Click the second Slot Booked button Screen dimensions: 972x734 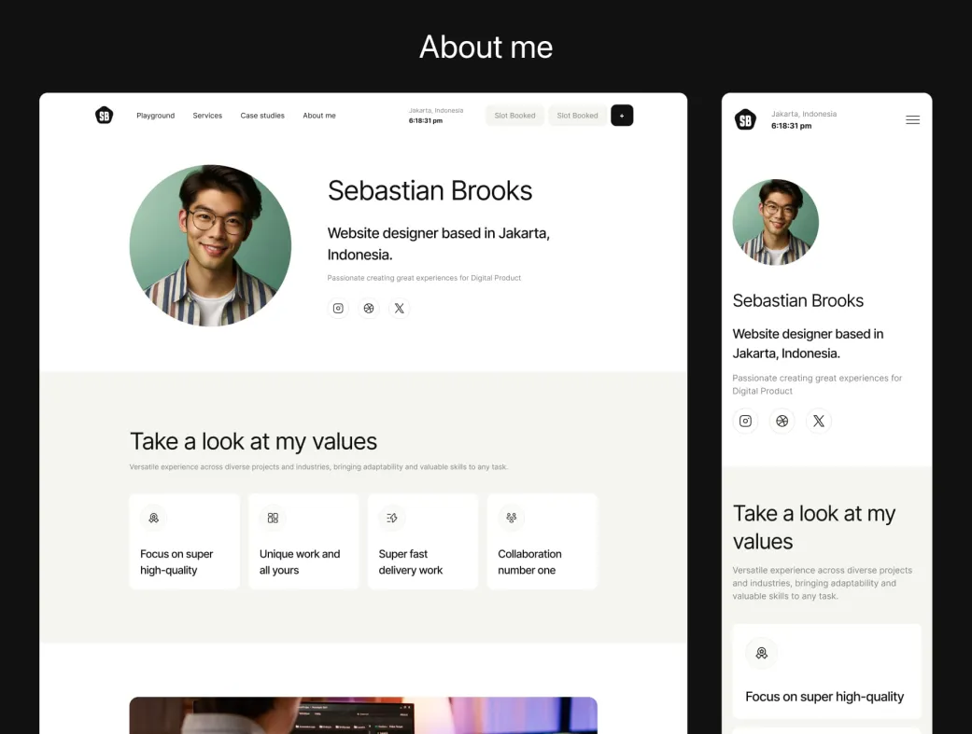[577, 116]
